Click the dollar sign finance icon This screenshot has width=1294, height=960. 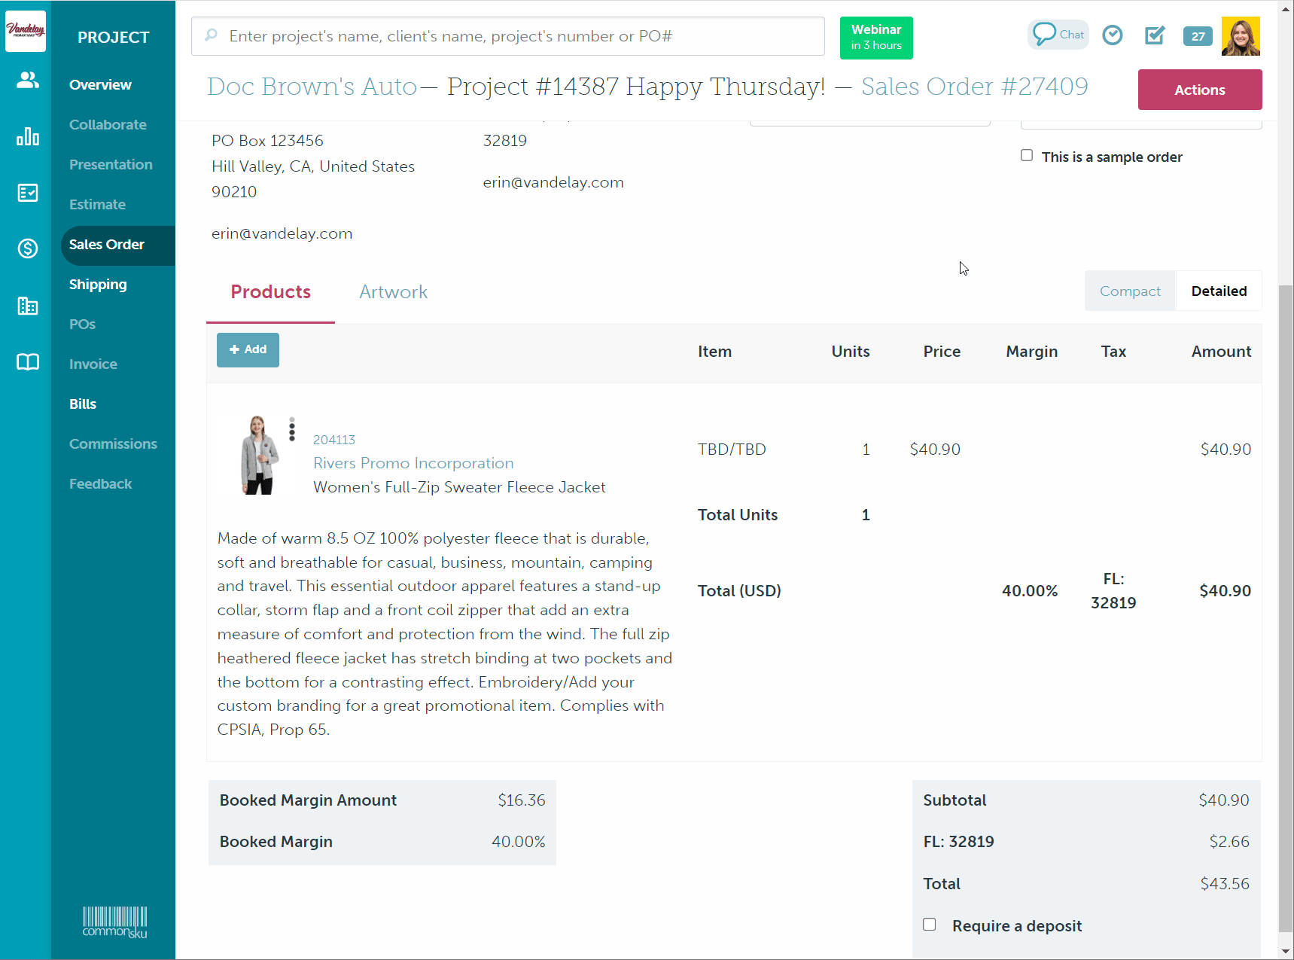coord(28,248)
